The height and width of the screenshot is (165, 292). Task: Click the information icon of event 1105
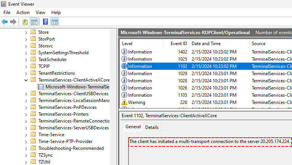tap(124, 95)
